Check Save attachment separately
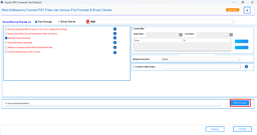 pos(6,43)
